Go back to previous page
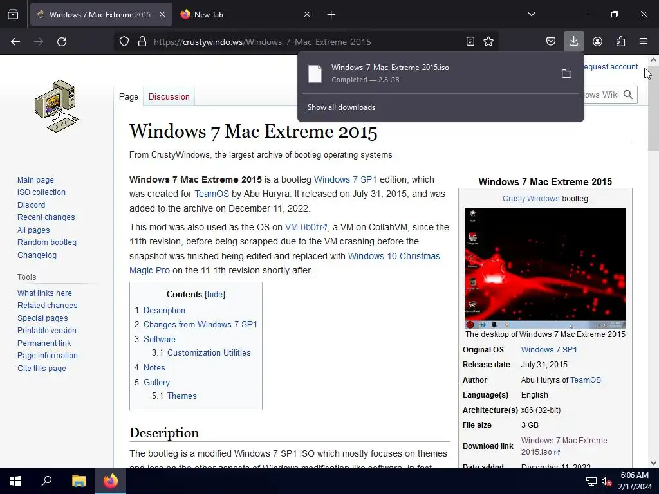 click(15, 42)
